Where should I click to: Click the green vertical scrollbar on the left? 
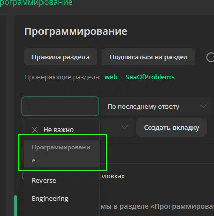pos(16,205)
